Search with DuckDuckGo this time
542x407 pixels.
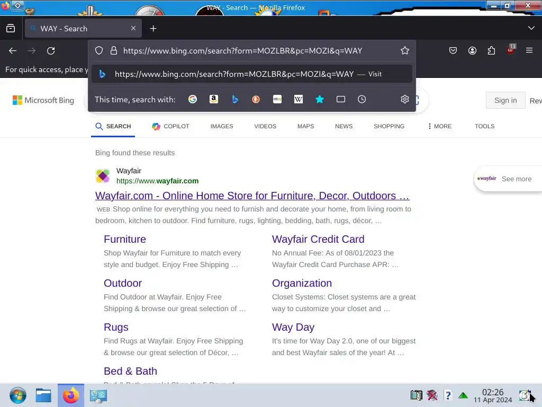[256, 99]
